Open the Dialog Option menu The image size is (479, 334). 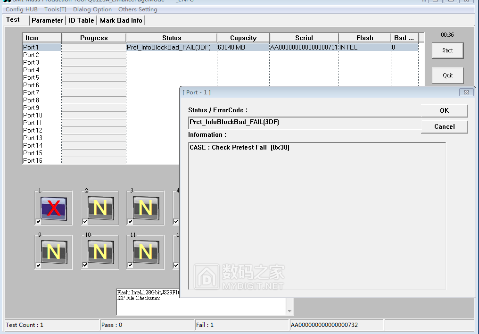tap(92, 9)
